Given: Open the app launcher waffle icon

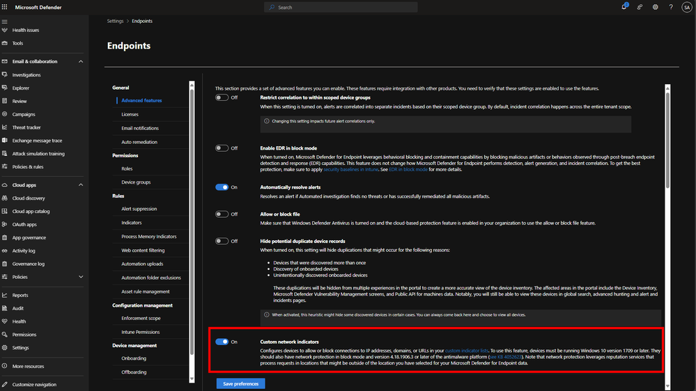Looking at the screenshot, I should [x=4, y=7].
